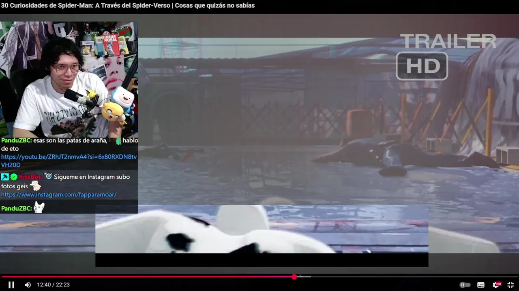Click the camera emoji in KickBot message
The height and width of the screenshot is (291, 519).
[48, 177]
